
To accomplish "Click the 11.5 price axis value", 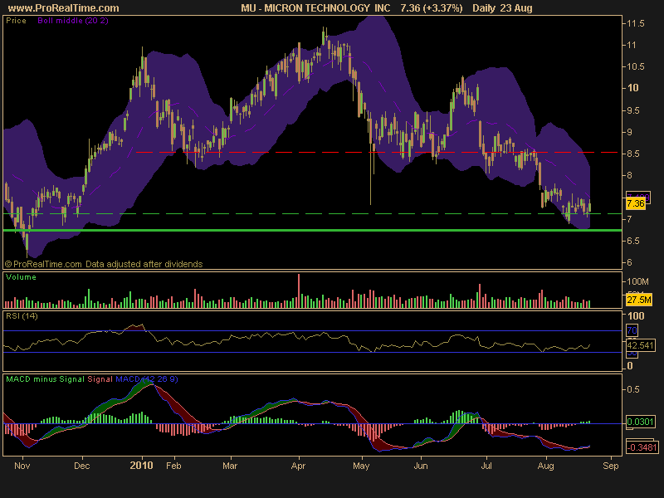I will (x=636, y=23).
